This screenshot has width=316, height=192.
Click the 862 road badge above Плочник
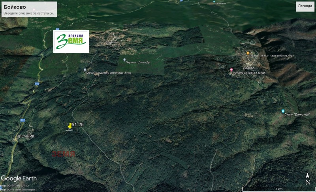click(23, 120)
